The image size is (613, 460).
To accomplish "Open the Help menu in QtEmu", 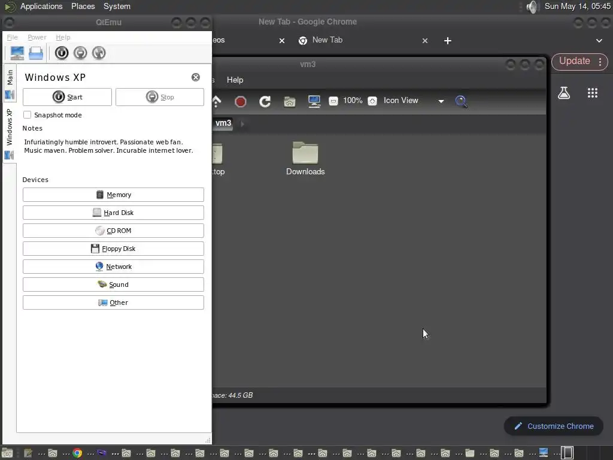I will (x=63, y=37).
